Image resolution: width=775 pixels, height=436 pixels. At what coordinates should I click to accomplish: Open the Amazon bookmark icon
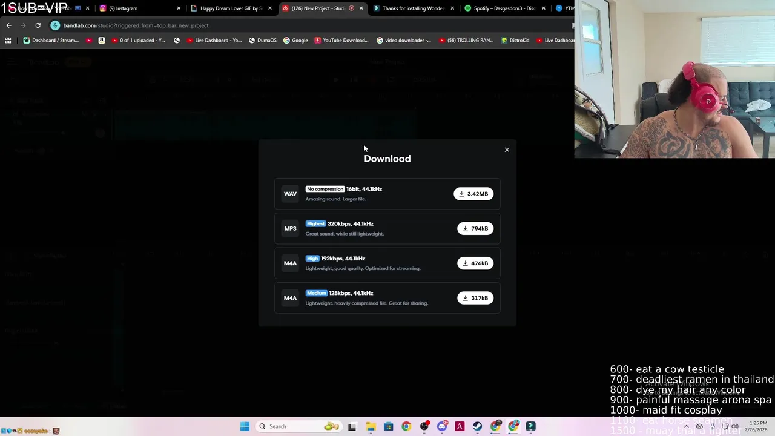click(x=101, y=41)
